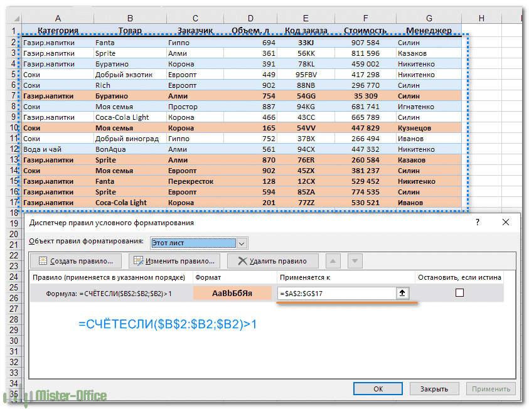Enable the Stop if true checkbox
The height and width of the screenshot is (409, 529).
[x=459, y=293]
